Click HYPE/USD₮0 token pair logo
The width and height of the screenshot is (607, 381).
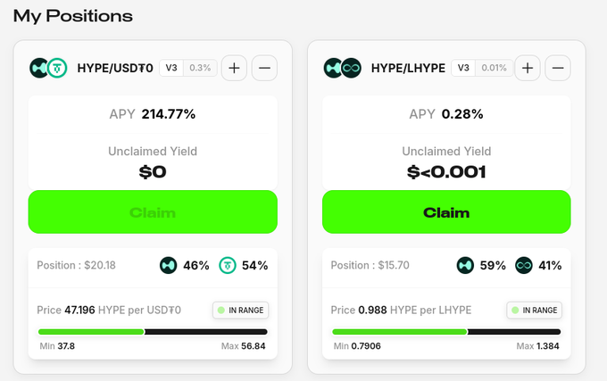tap(48, 68)
